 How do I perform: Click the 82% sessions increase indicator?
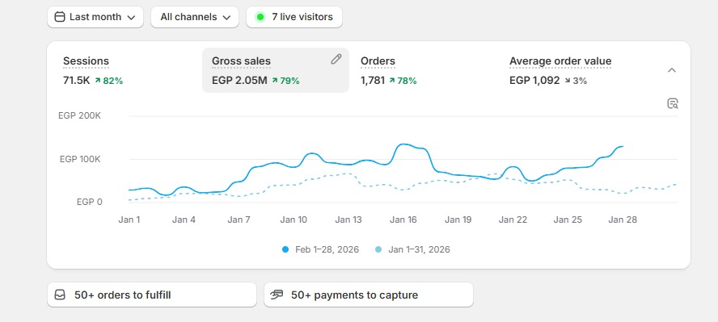109,81
